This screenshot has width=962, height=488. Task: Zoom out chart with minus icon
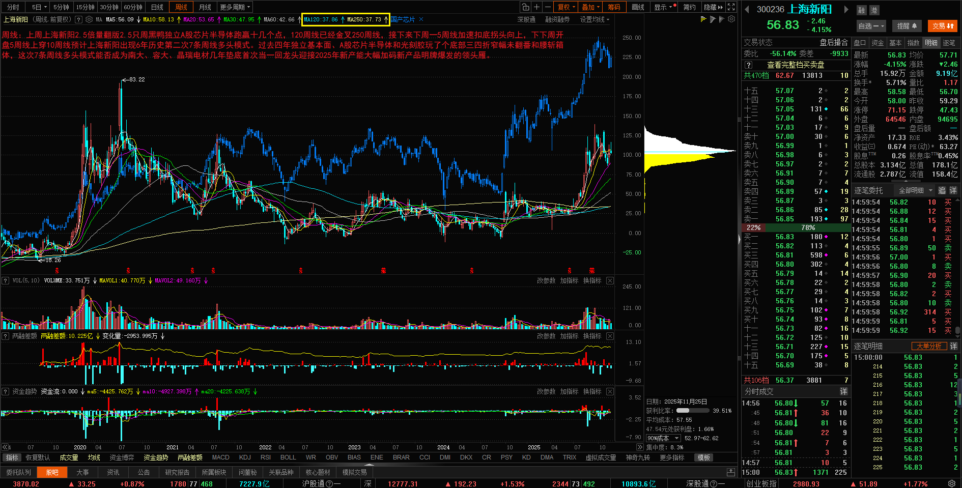coord(548,7)
